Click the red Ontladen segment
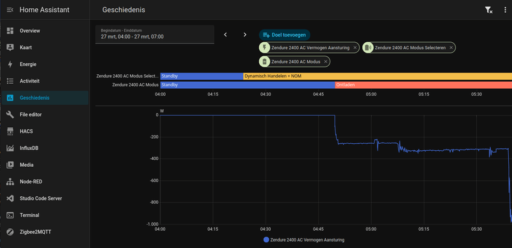512x248 pixels. [424, 85]
